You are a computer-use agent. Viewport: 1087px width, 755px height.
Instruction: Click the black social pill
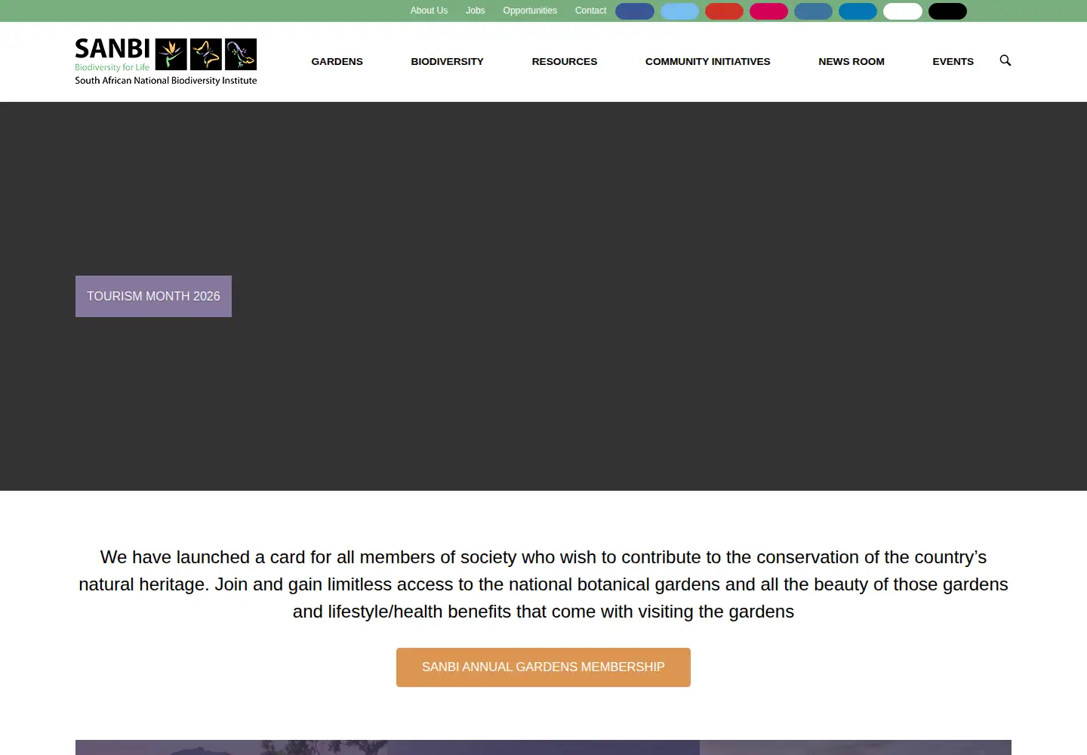(x=947, y=11)
